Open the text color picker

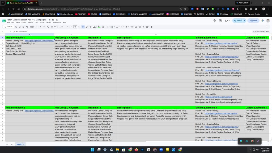click(94, 27)
